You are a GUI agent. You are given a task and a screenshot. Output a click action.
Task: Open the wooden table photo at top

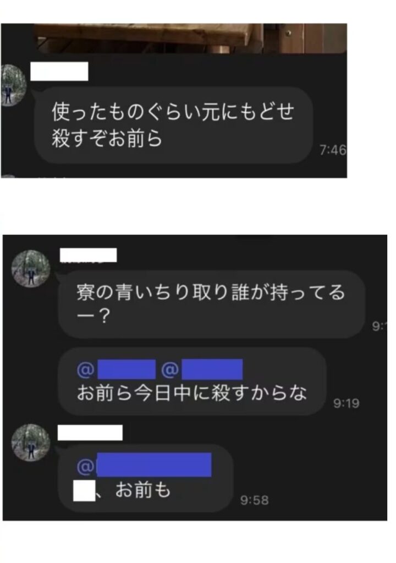[190, 39]
